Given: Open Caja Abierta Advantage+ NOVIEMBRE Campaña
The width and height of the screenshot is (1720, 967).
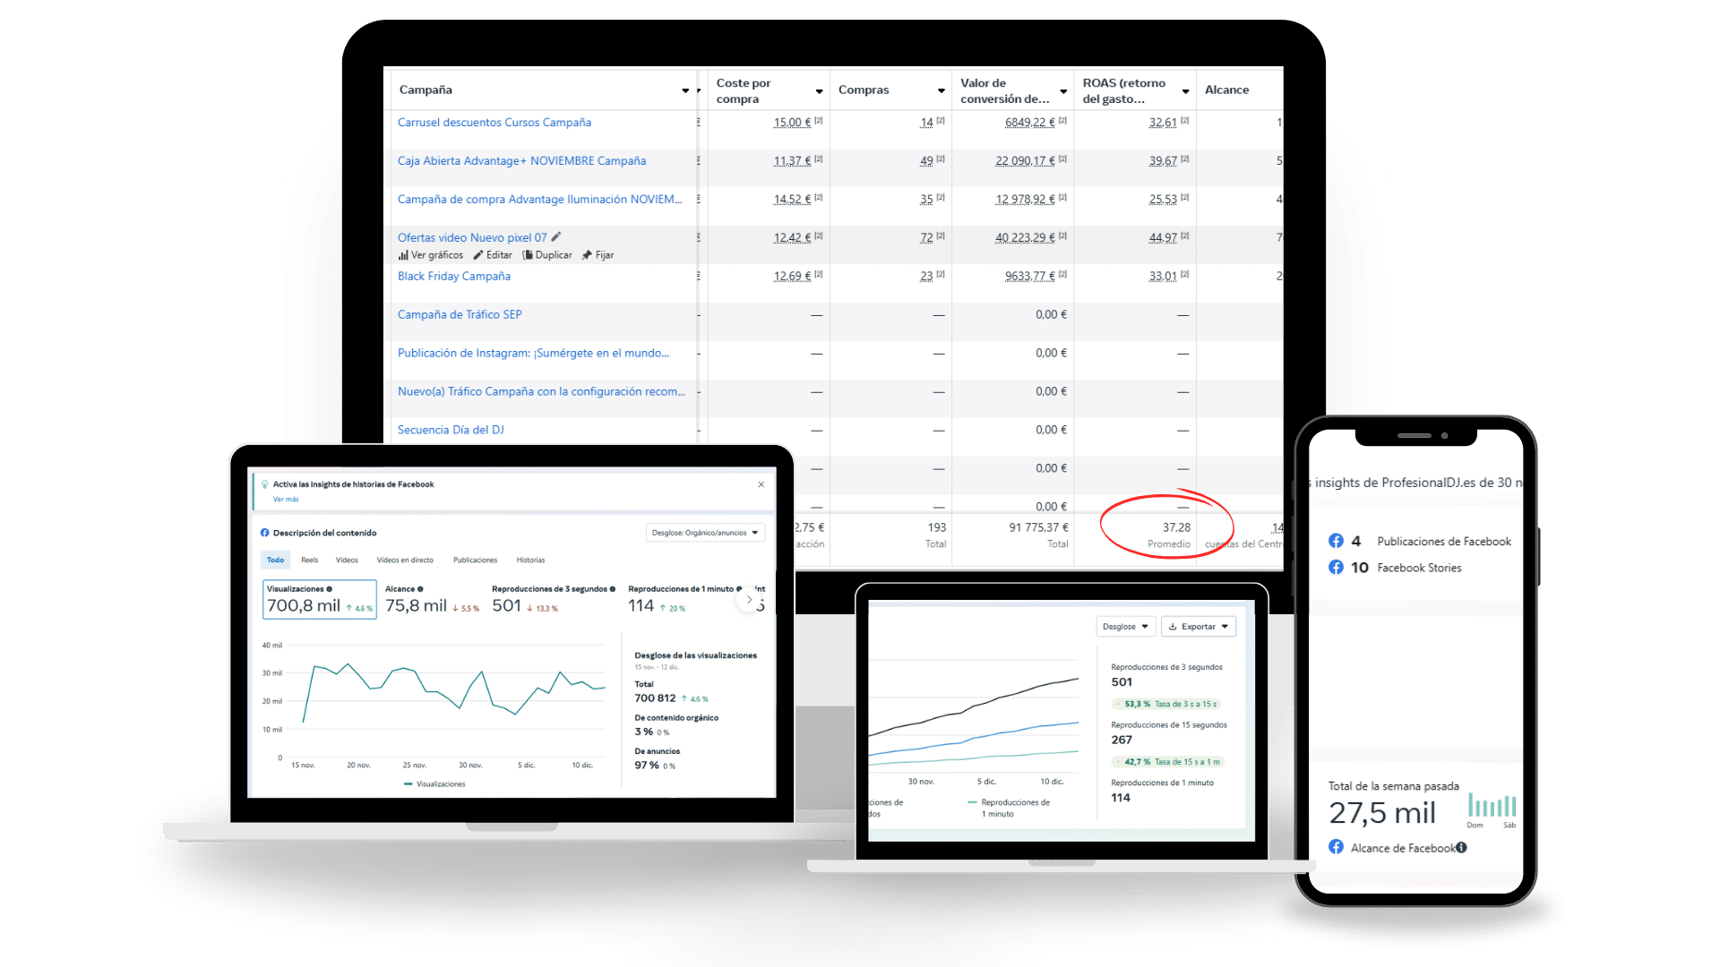Looking at the screenshot, I should click(x=521, y=161).
